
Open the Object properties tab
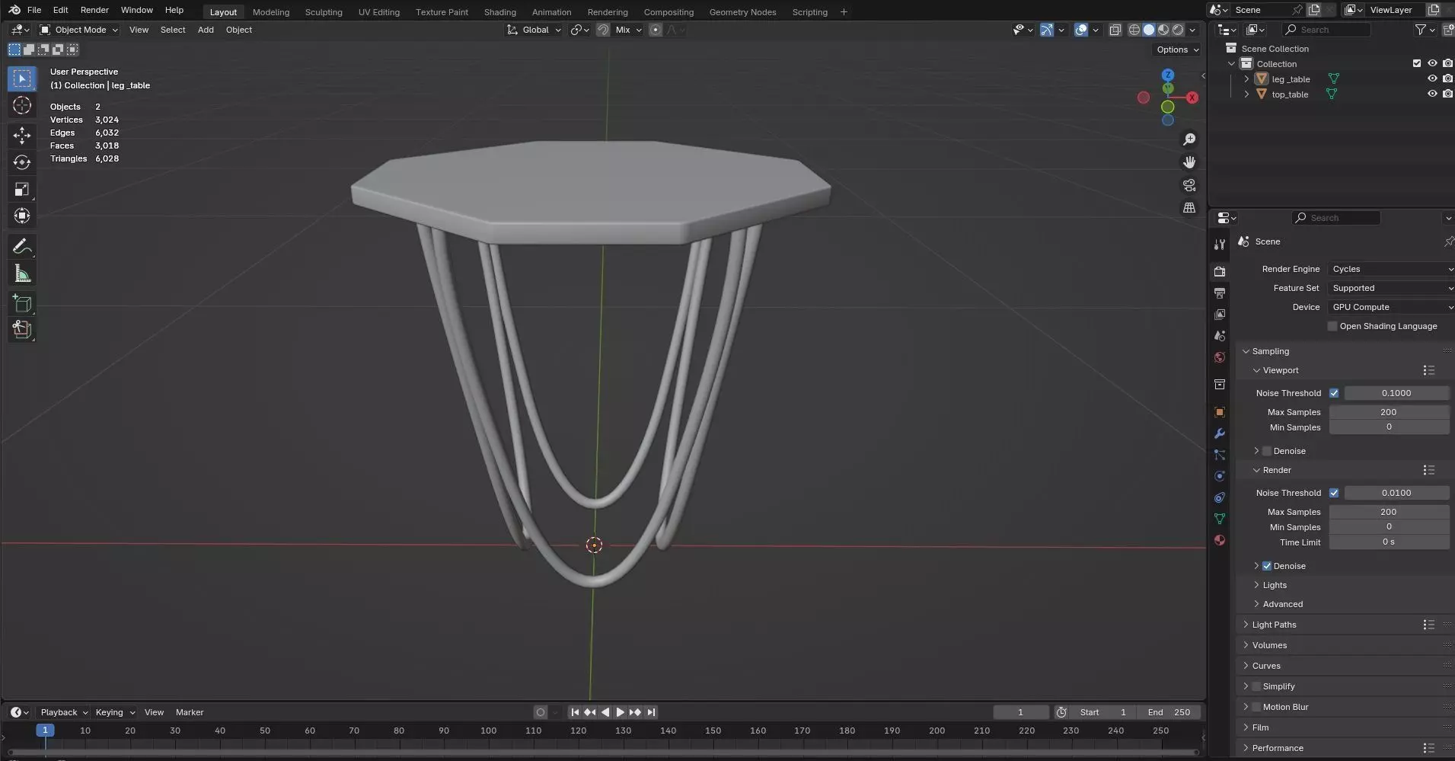click(x=1220, y=412)
